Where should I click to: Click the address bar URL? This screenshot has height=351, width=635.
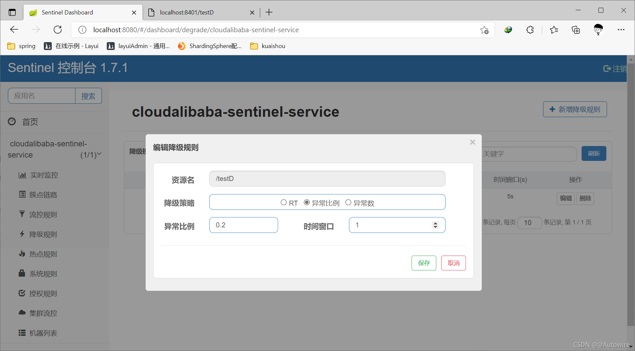click(x=196, y=30)
